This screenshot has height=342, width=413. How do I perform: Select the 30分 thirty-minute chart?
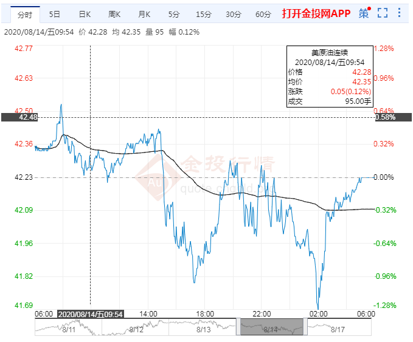pos(233,14)
